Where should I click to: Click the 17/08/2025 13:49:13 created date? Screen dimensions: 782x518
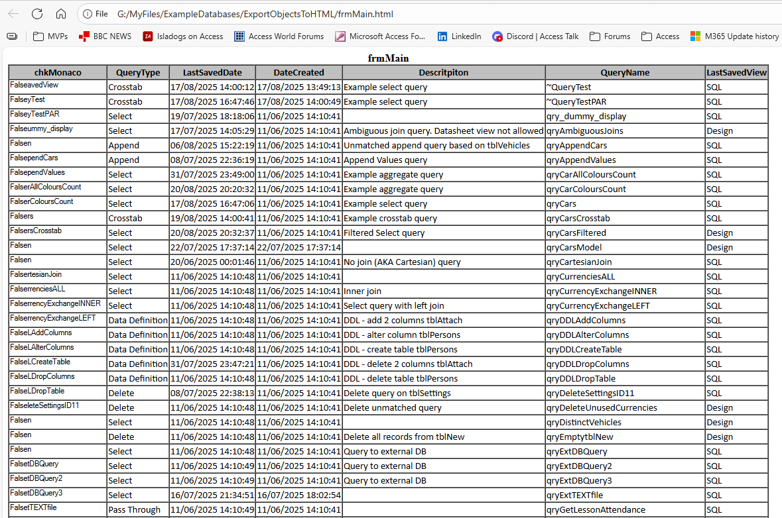click(298, 87)
